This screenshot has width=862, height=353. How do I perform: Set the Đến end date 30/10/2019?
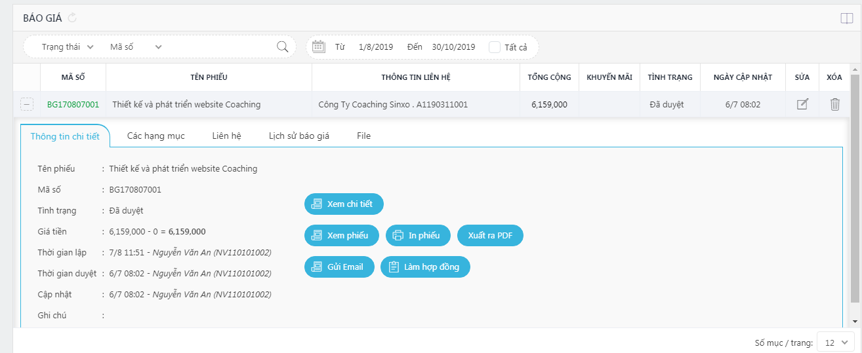pos(453,47)
